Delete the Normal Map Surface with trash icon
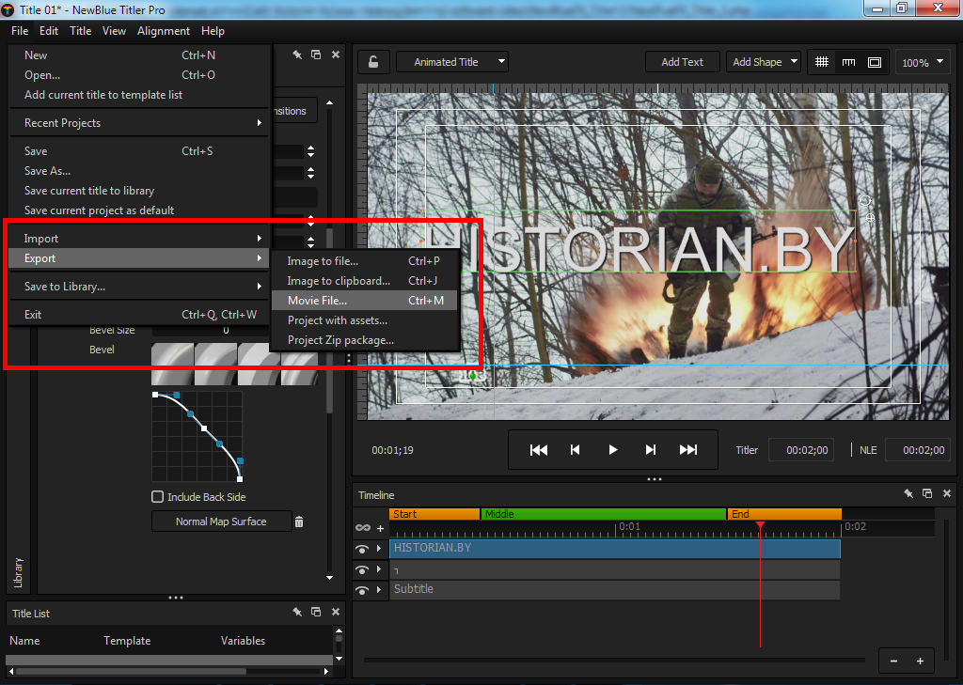This screenshot has height=685, width=963. click(x=299, y=522)
